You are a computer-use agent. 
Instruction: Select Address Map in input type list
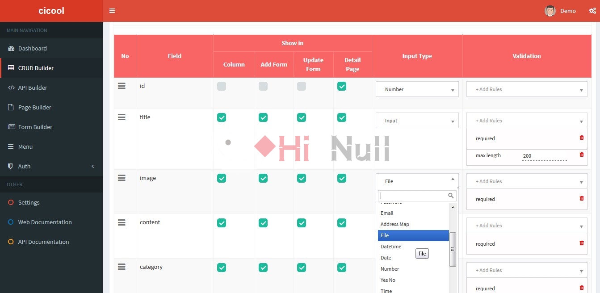pyautogui.click(x=413, y=224)
